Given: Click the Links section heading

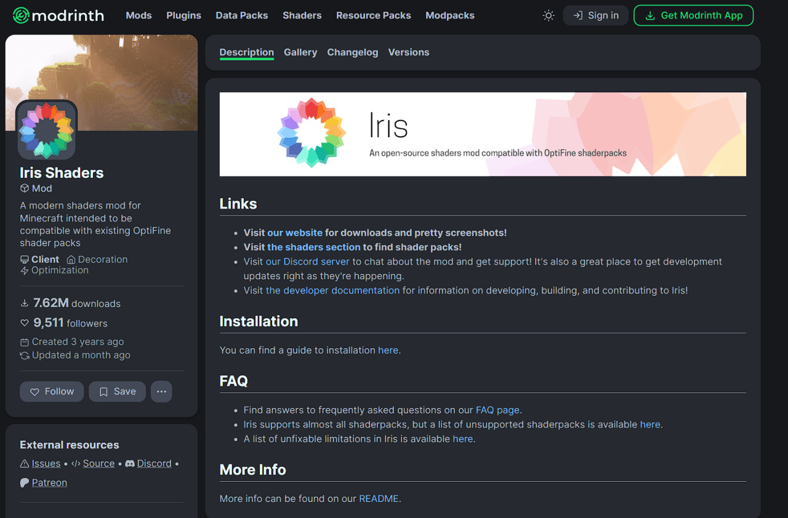Looking at the screenshot, I should point(238,204).
